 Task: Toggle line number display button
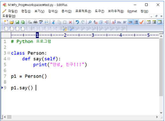point(136,22)
